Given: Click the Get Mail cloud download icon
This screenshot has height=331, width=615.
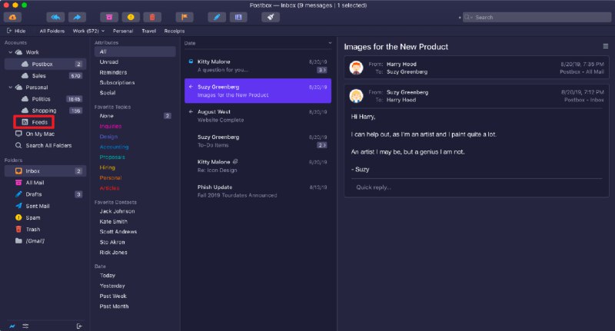Looking at the screenshot, I should pos(13,17).
